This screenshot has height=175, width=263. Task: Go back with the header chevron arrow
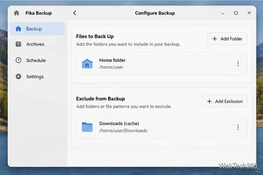tap(75, 13)
